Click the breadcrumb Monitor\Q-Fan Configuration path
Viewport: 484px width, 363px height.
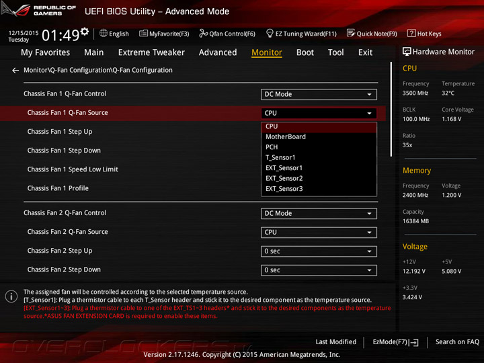click(98, 71)
